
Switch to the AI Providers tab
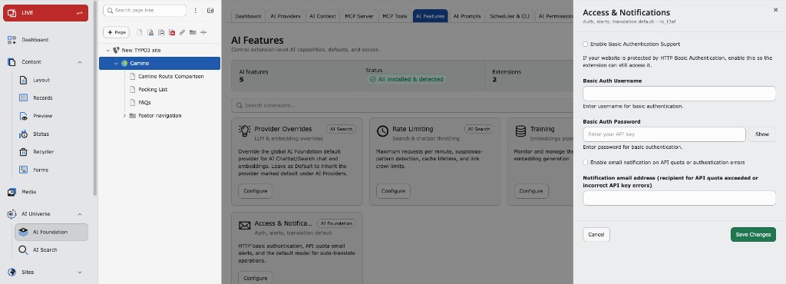pos(286,16)
